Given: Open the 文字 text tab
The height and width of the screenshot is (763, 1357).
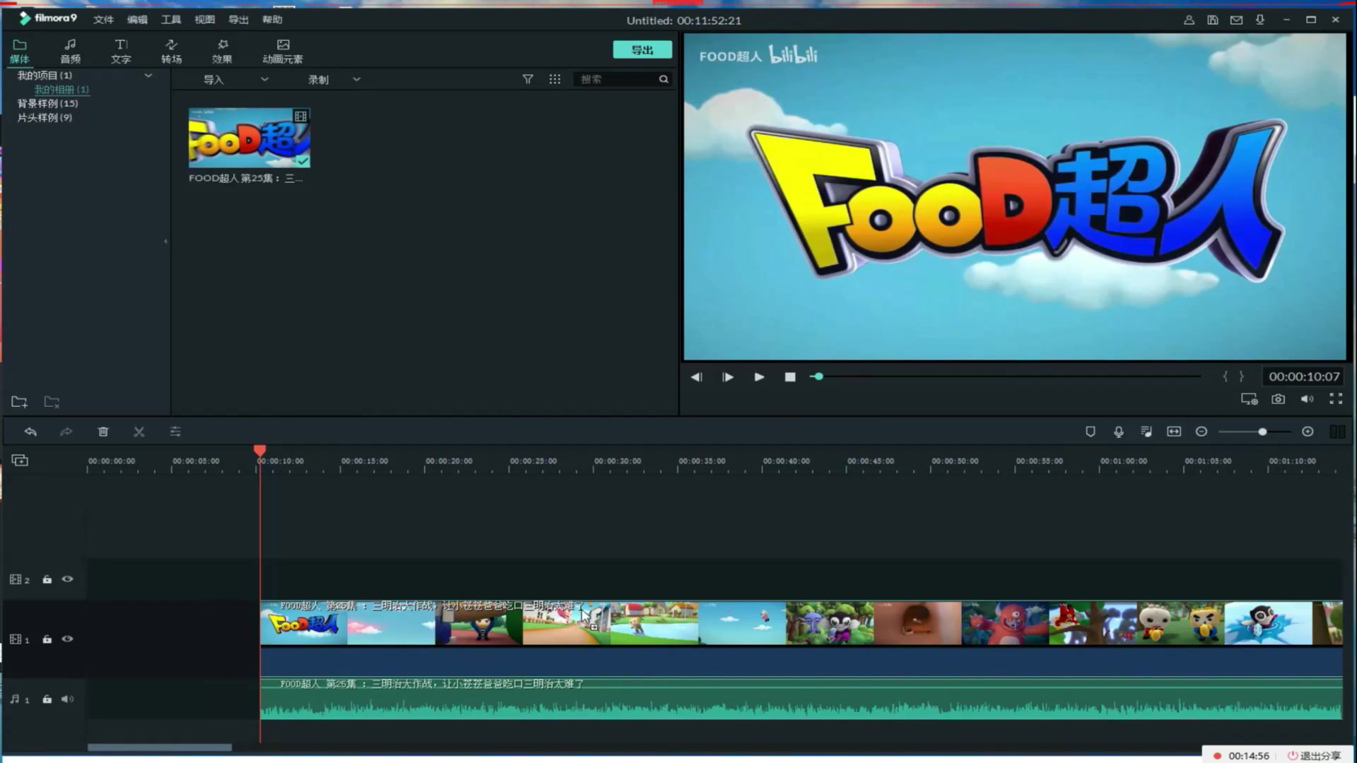Looking at the screenshot, I should click(x=121, y=52).
